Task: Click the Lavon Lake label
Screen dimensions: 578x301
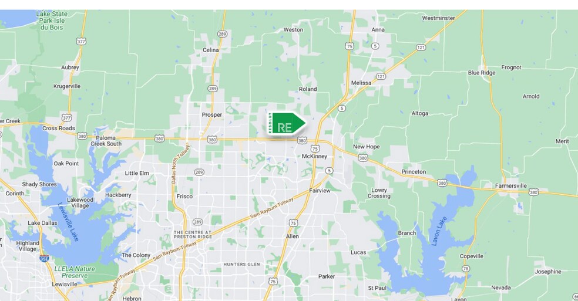Action: (439, 231)
